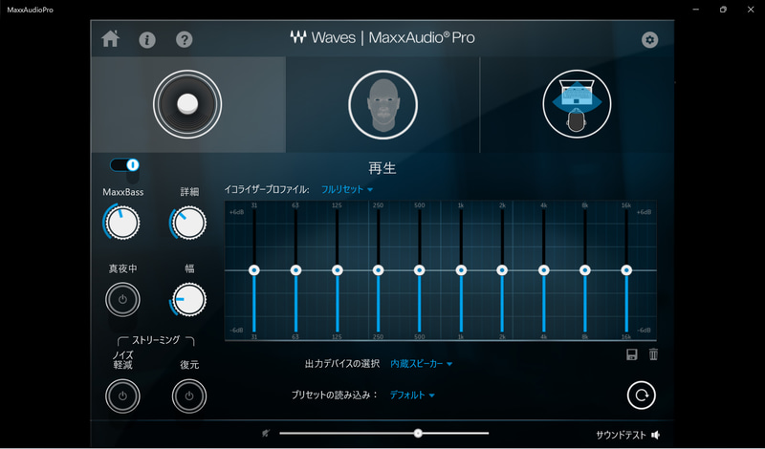Restore down the MaxxAudioPro window
This screenshot has width=765, height=449.
point(723,10)
